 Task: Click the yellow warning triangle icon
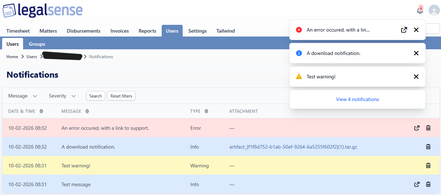299,77
